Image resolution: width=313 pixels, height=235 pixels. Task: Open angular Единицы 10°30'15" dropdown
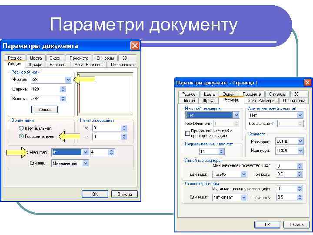(x=244, y=198)
